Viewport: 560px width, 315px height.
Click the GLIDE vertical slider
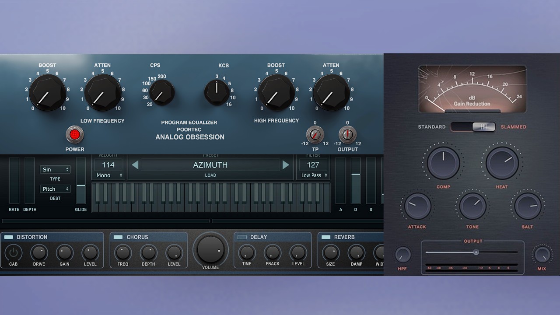click(x=81, y=180)
